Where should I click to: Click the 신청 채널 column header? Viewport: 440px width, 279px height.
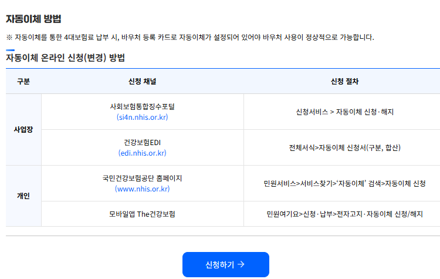pyautogui.click(x=142, y=81)
